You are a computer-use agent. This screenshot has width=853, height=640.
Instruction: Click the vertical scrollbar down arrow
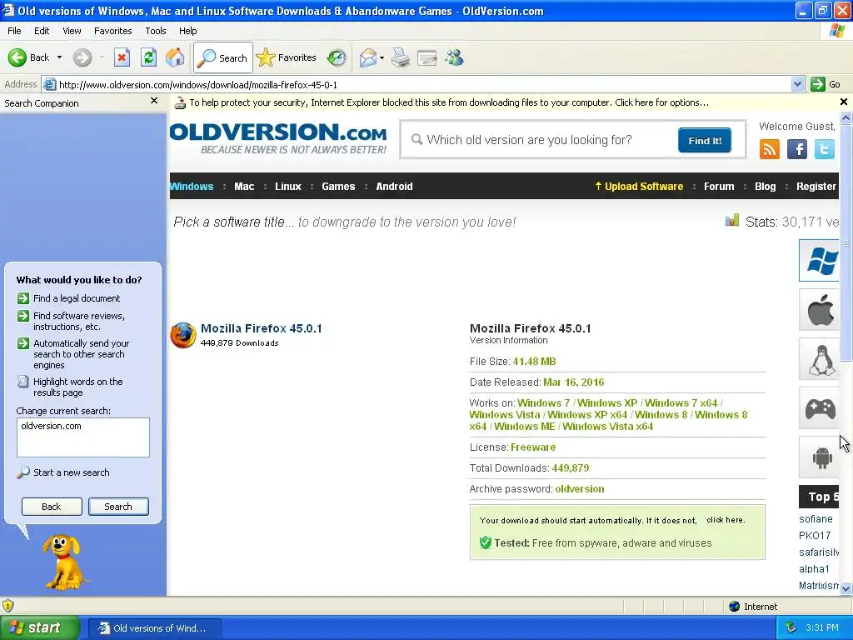[846, 588]
